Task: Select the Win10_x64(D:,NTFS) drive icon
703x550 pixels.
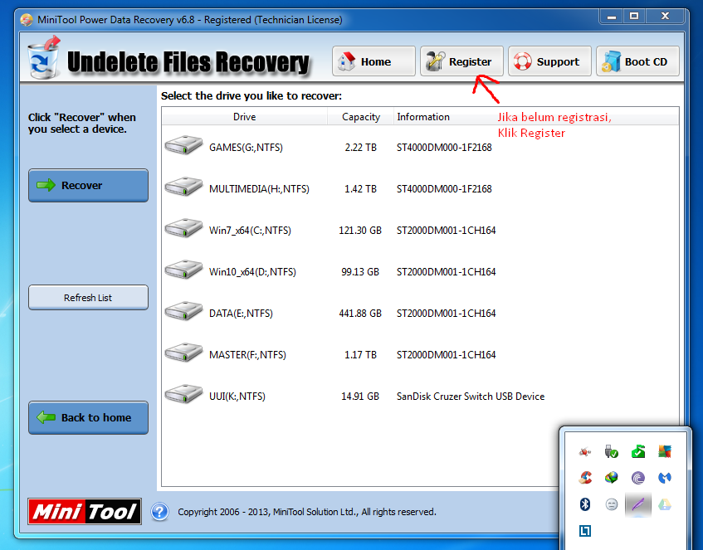Action: [183, 270]
